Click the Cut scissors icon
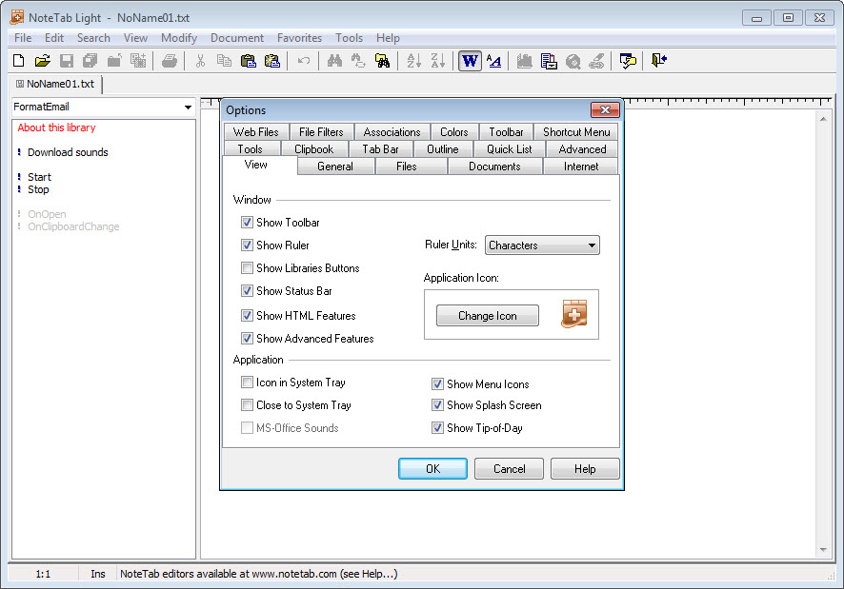 [200, 61]
